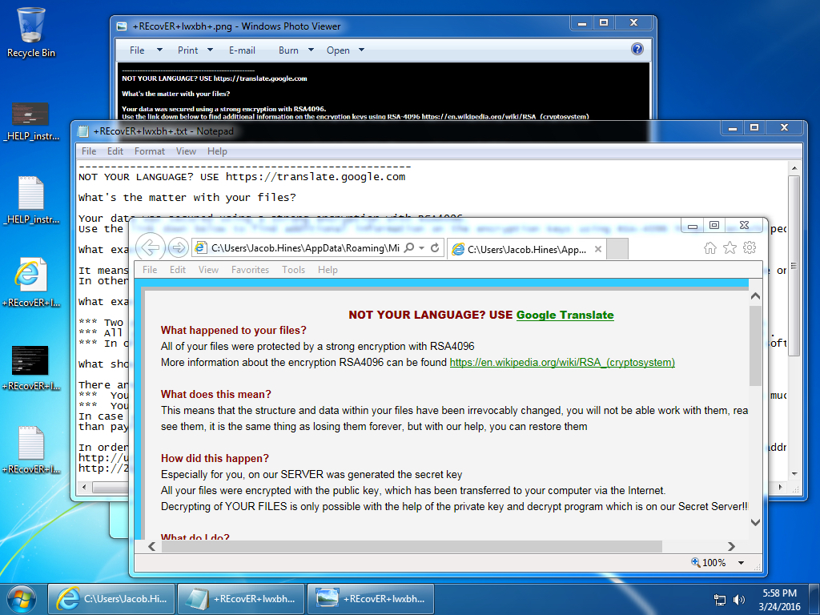Follow the Google Translate link
Screen dimensions: 820x615
pyautogui.click(x=565, y=315)
